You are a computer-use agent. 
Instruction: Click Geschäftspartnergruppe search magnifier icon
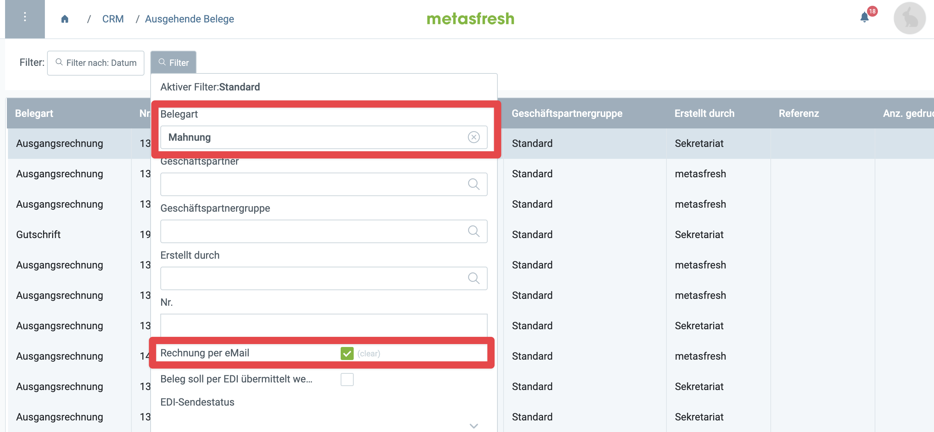tap(474, 231)
